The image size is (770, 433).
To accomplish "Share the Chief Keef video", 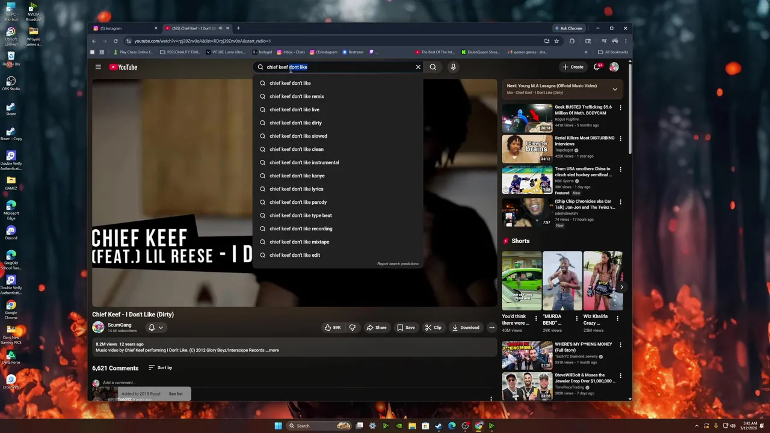I will tap(377, 327).
